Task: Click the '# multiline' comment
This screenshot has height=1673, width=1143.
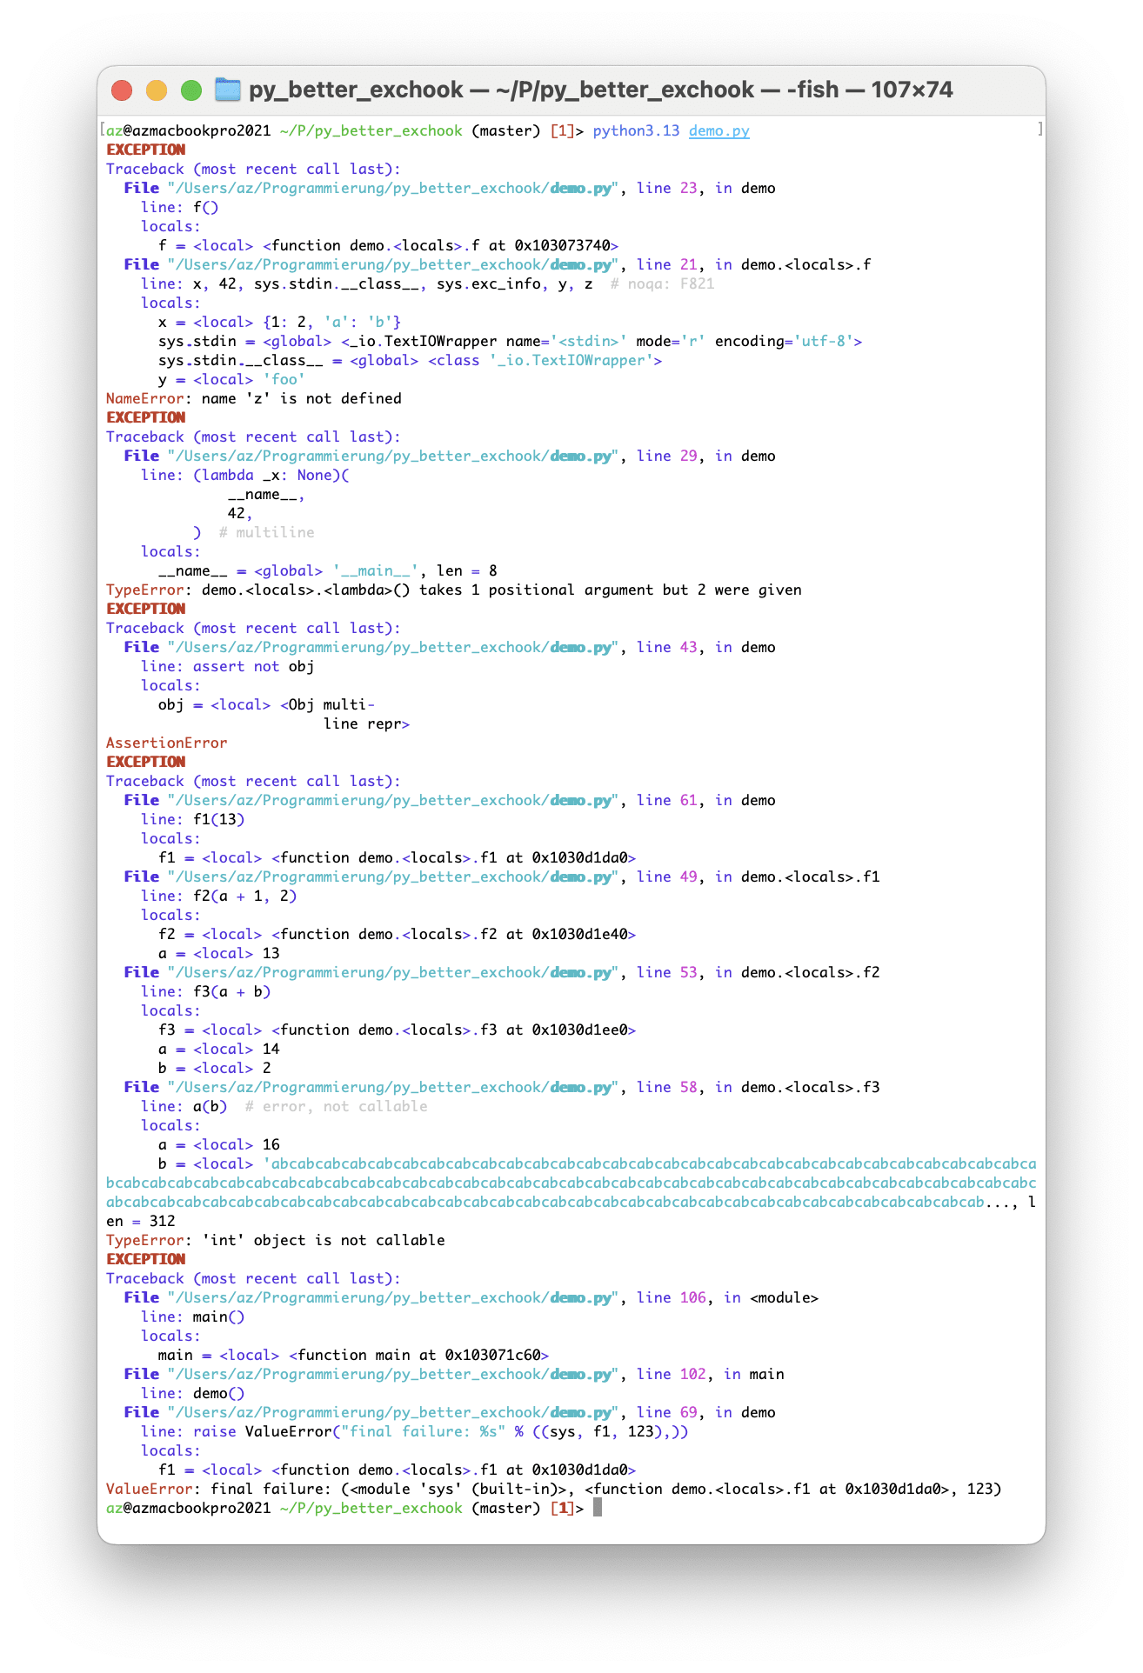Action: pyautogui.click(x=266, y=532)
